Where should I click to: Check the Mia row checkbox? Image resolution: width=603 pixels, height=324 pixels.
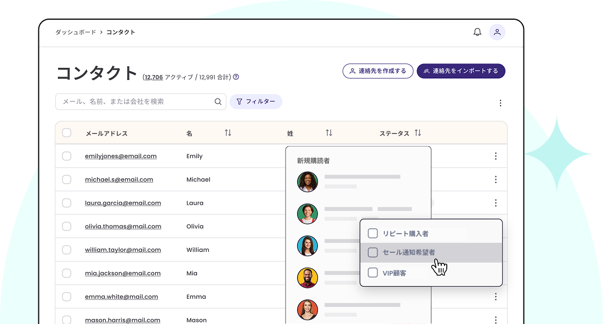pos(66,273)
